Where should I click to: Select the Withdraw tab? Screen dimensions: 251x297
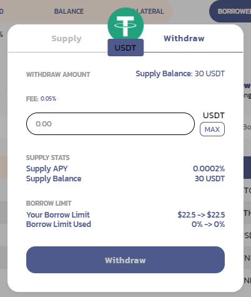click(184, 39)
